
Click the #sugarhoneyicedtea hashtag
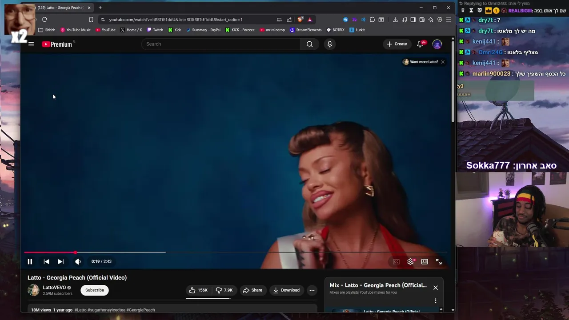(106, 310)
